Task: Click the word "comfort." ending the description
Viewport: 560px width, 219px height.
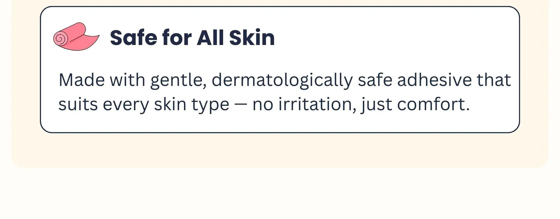Action: tap(433, 104)
